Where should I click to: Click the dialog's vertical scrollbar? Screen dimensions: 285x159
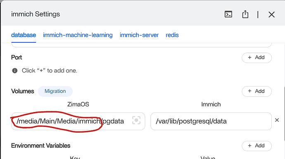pos(284,114)
